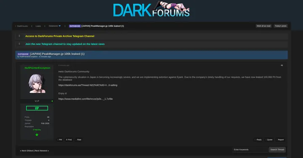Click icon beside Join Telegram announcement
Image resolution: width=303 pixels, height=158 pixels.
point(19,44)
